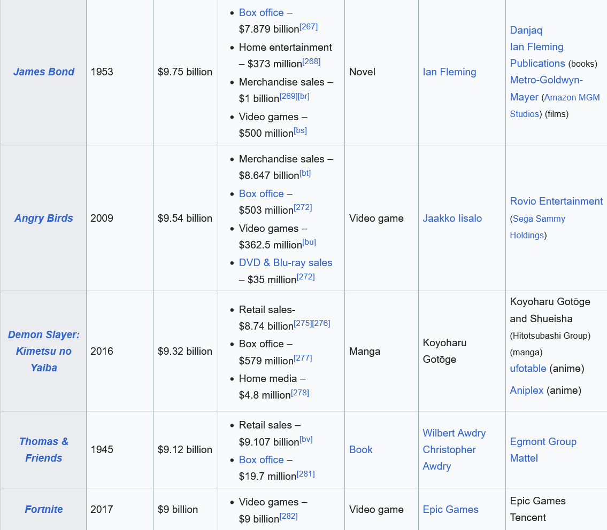This screenshot has height=530, width=607.
Task: Select the $9.12 billion revenue cell
Action: (186, 449)
